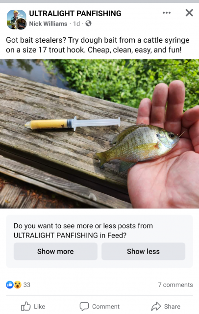Click the blue like reaction emoji
The height and width of the screenshot is (314, 199).
pos(10,285)
